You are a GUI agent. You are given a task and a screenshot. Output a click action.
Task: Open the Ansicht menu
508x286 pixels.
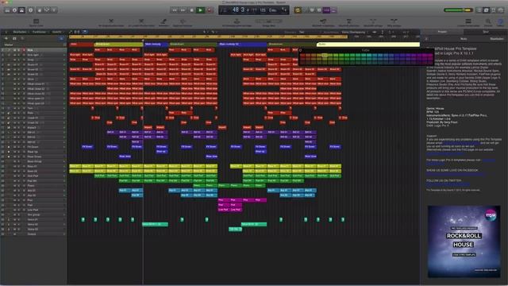click(56, 32)
